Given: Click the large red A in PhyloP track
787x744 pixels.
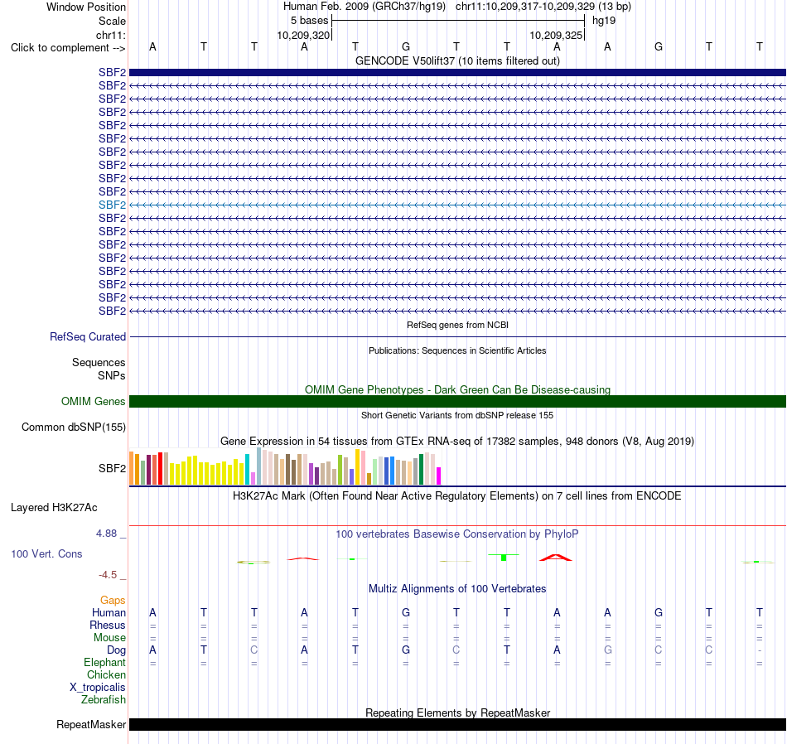Looking at the screenshot, I should point(556,558).
